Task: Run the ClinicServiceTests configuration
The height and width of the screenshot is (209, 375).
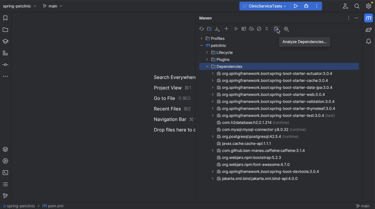Action: click(x=296, y=6)
